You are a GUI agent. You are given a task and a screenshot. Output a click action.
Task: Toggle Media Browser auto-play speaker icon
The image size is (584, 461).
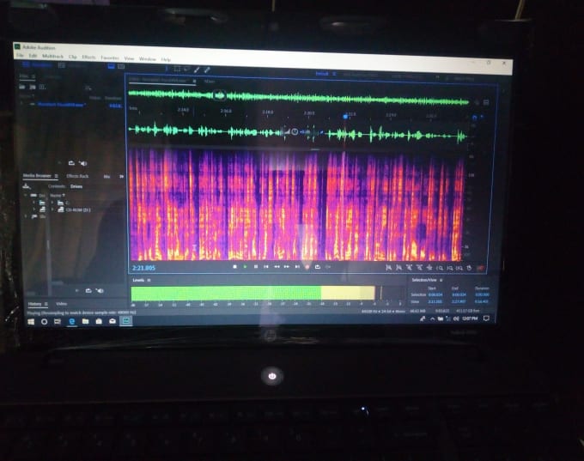[100, 290]
